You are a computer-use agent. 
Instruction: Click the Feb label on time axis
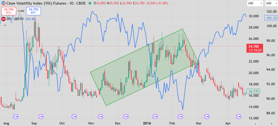coord(172,123)
